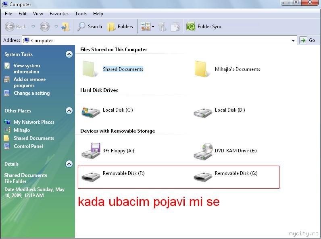Click Files Stored on This Computer header
The height and width of the screenshot is (239, 321).
pos(114,50)
